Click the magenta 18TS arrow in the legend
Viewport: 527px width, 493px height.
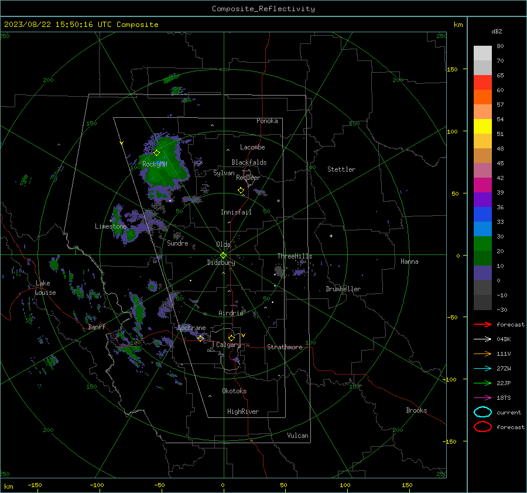[482, 398]
